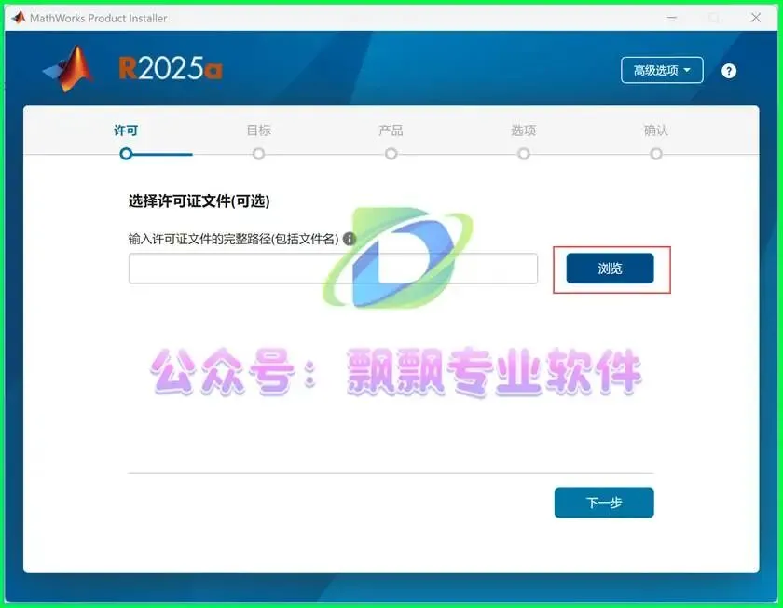Select the 许可 step tab
This screenshot has height=608, width=783.
126,131
